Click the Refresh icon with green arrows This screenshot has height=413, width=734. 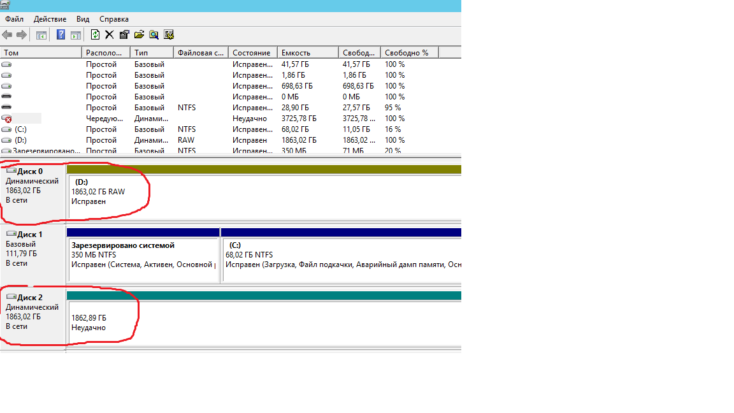tap(96, 35)
